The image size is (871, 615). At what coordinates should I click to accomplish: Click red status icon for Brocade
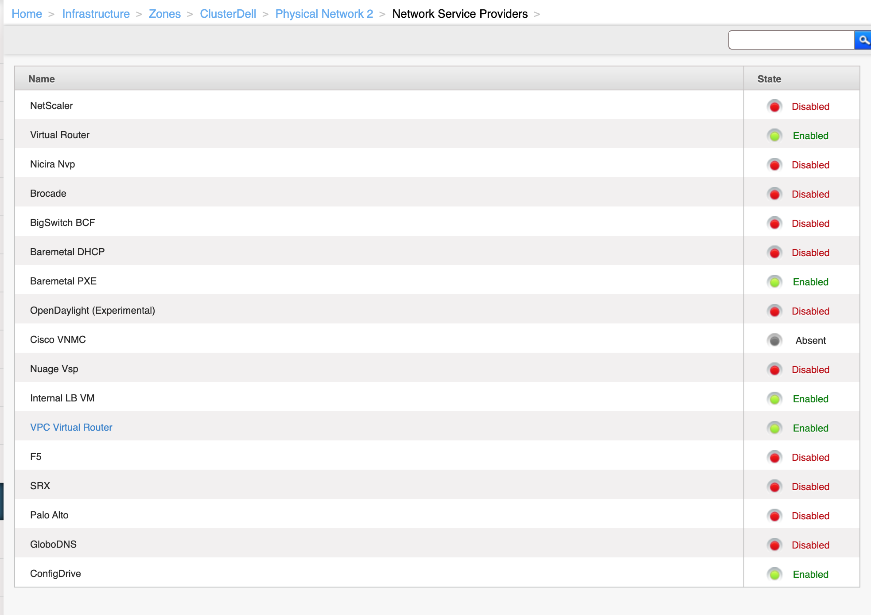(774, 194)
